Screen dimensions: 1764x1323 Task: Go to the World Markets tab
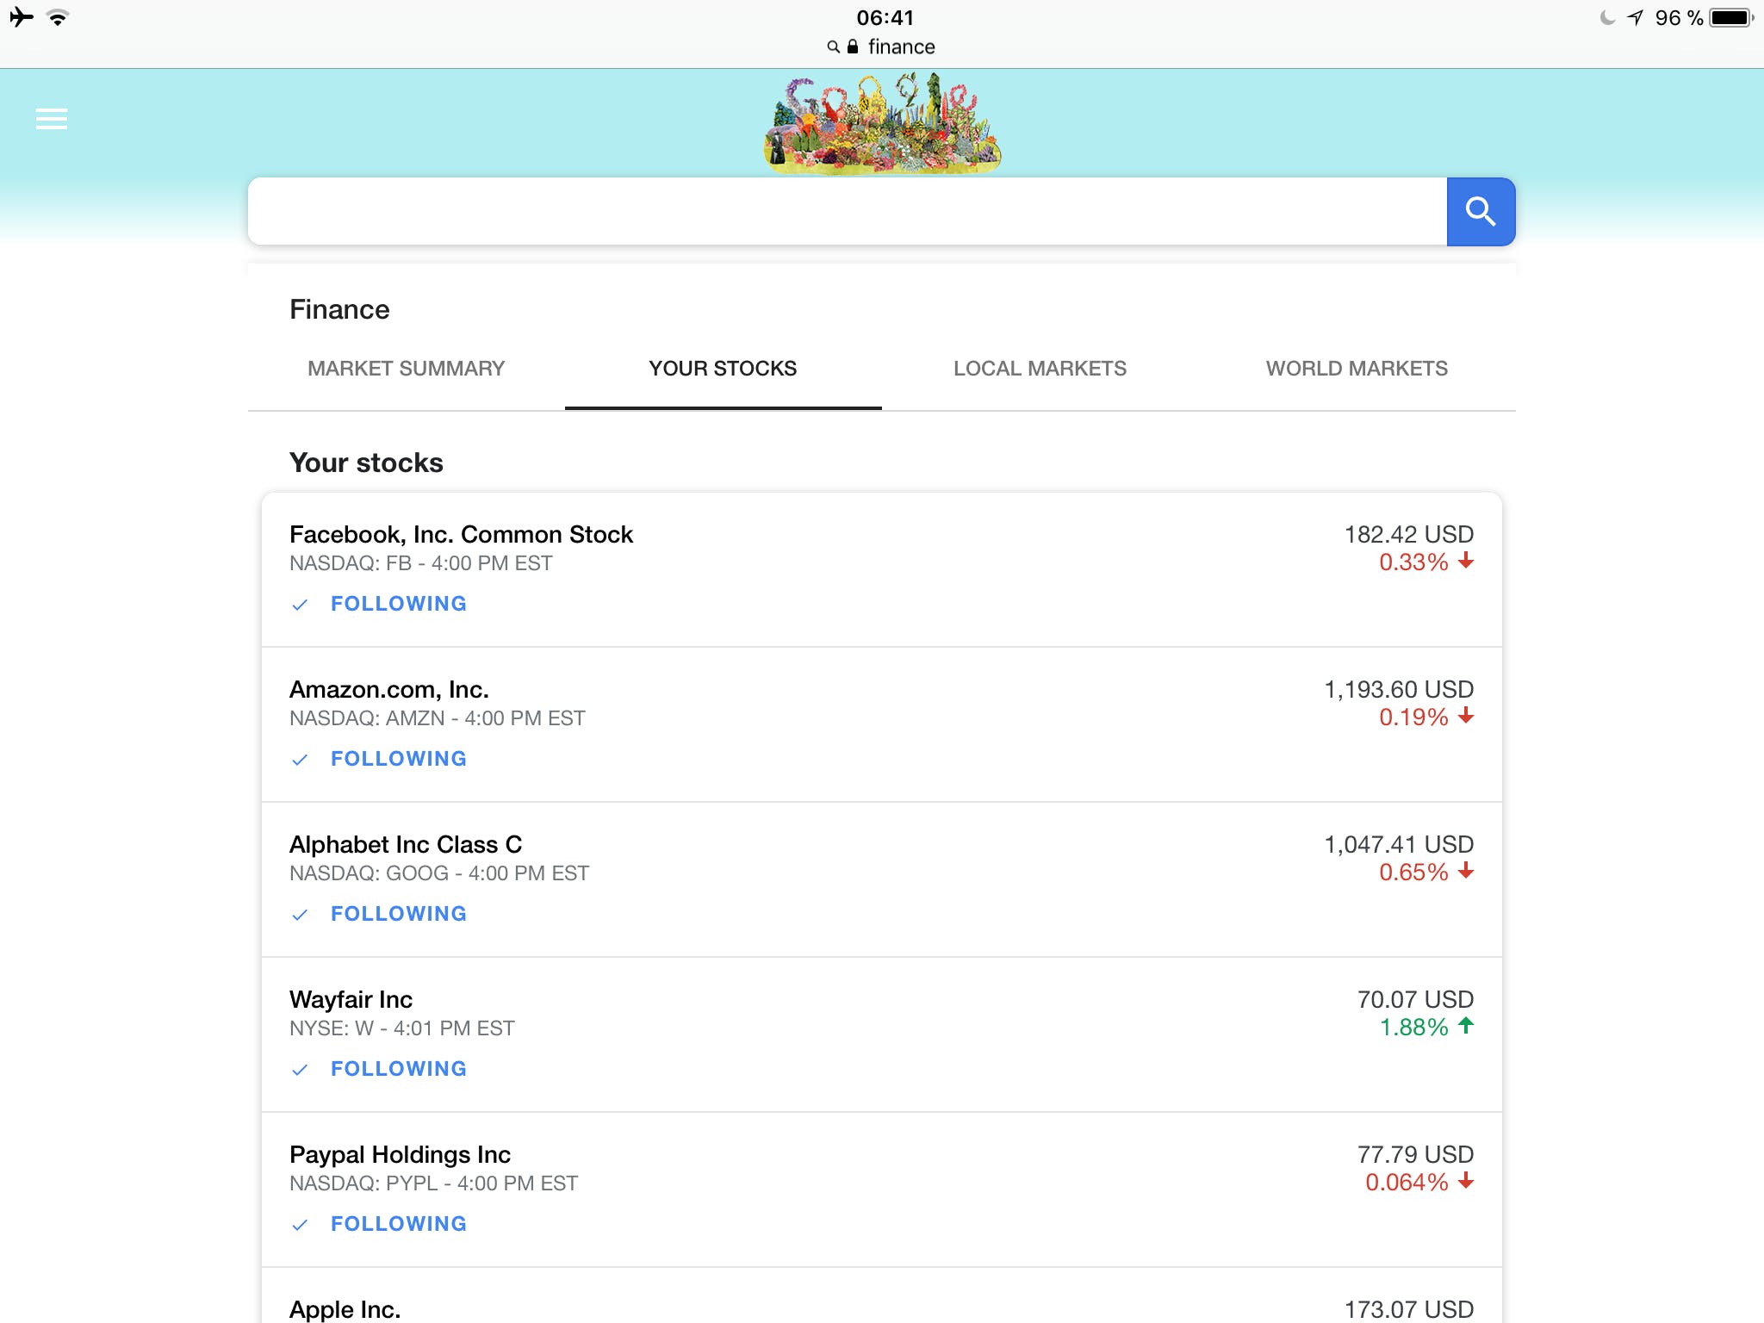pyautogui.click(x=1357, y=369)
